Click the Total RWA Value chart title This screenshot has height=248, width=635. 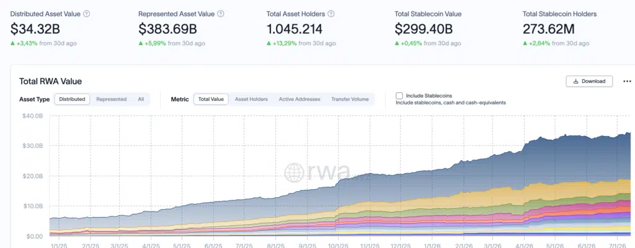tap(51, 81)
